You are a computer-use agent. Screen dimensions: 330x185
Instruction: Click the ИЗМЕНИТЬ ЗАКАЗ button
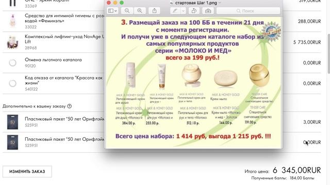coord(27,171)
